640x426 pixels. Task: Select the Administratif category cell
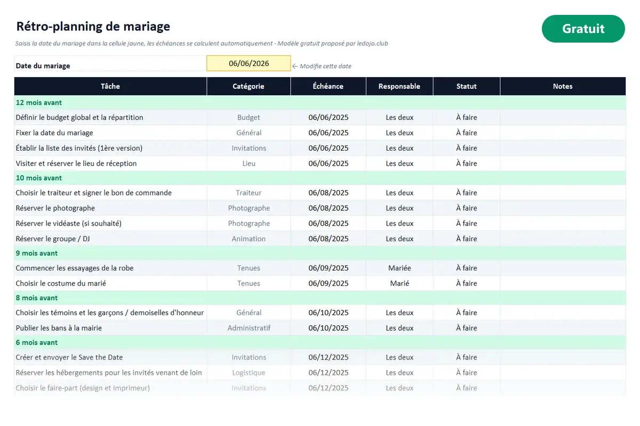pos(249,328)
